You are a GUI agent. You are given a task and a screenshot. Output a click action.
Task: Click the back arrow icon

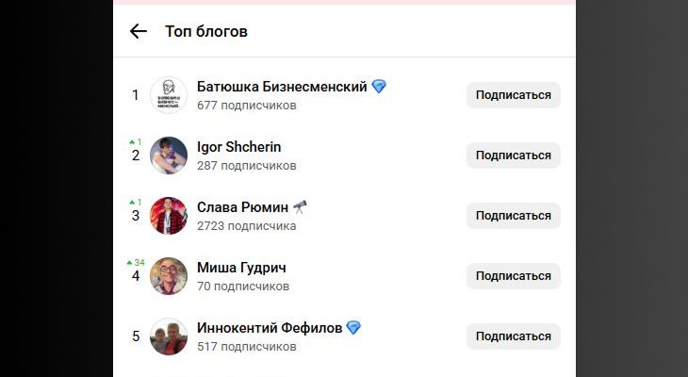(139, 31)
